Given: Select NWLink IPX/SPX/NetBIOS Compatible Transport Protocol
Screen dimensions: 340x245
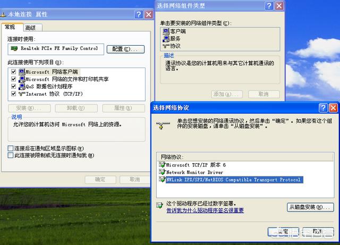Looking at the screenshot, I should point(234,180).
